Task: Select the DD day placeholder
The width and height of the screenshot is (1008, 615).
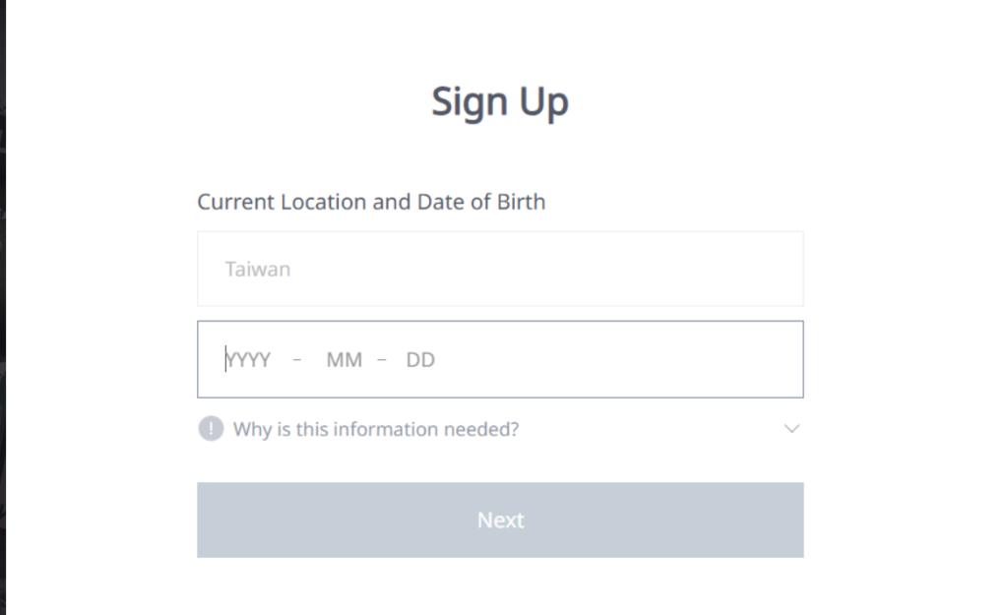Action: pyautogui.click(x=420, y=360)
